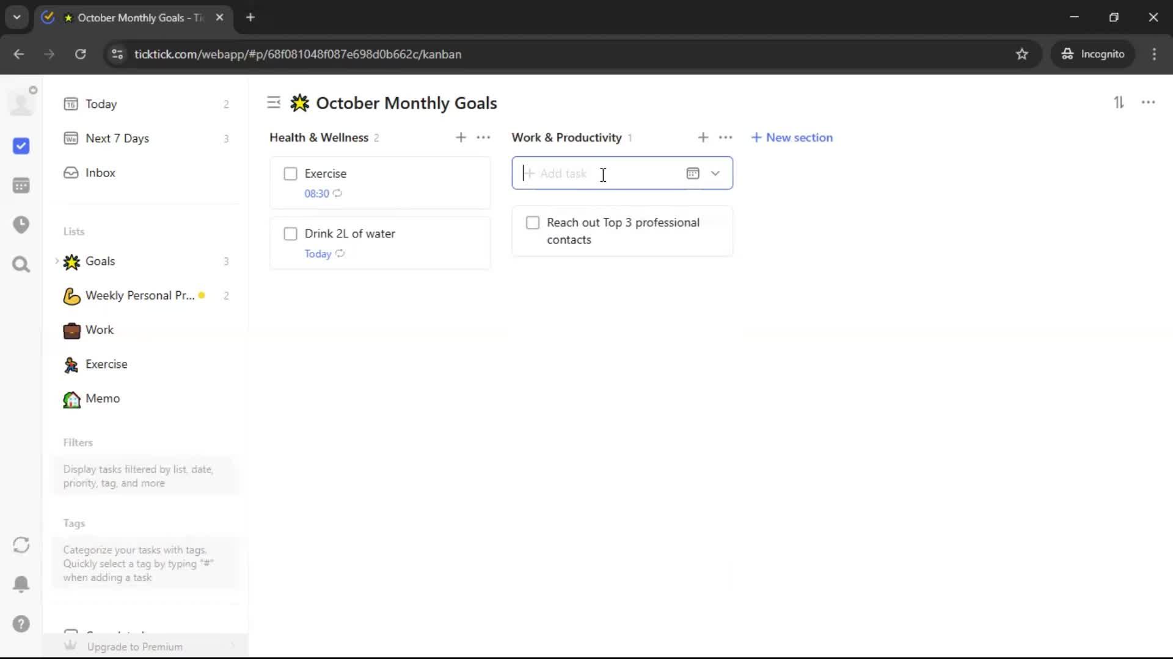Tick Reach out Top 3 professional contacts
Image resolution: width=1173 pixels, height=659 pixels.
(x=533, y=223)
